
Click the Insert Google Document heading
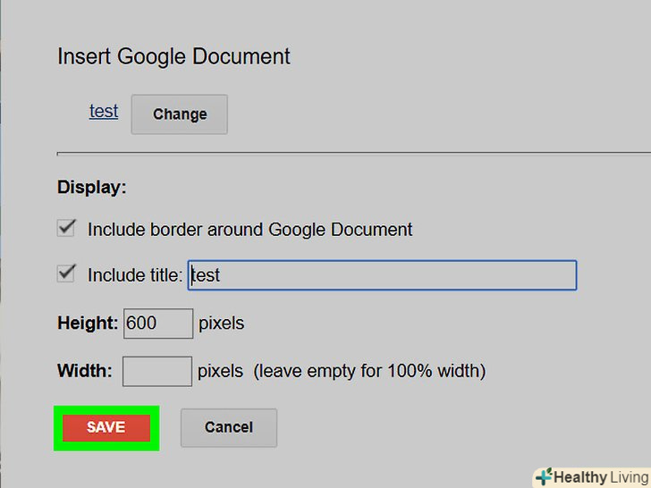click(173, 56)
